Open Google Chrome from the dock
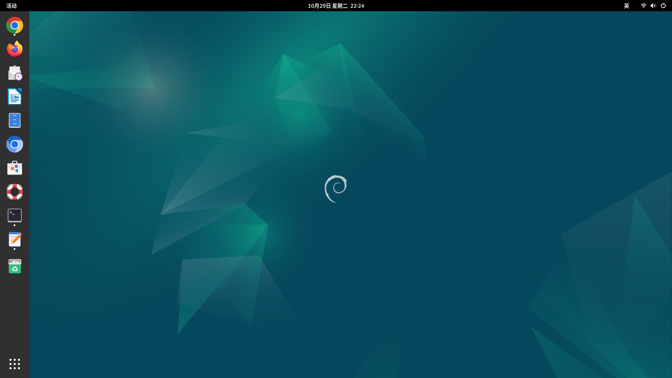The height and width of the screenshot is (378, 672). pos(15,26)
